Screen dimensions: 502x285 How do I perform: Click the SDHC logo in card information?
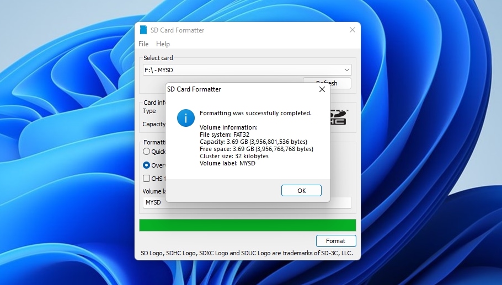[339, 117]
